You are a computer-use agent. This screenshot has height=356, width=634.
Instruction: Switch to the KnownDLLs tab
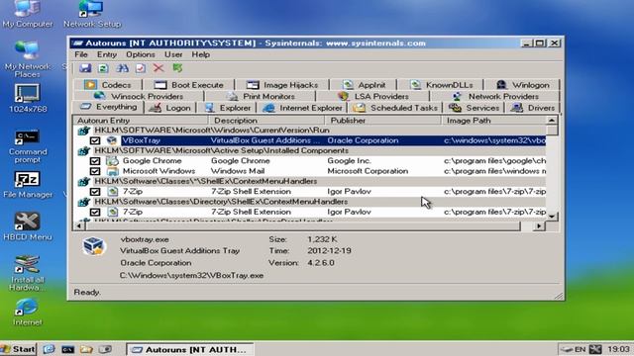coord(442,85)
